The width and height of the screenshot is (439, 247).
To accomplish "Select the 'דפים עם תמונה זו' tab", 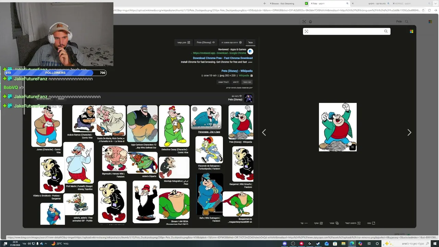I will coord(232,43).
